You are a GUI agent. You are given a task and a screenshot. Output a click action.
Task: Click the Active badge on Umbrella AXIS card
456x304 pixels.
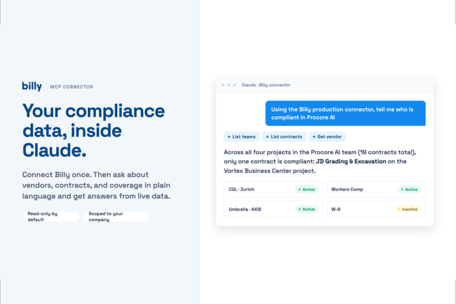(x=306, y=209)
